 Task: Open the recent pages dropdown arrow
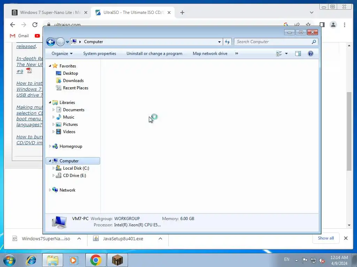coord(67,42)
